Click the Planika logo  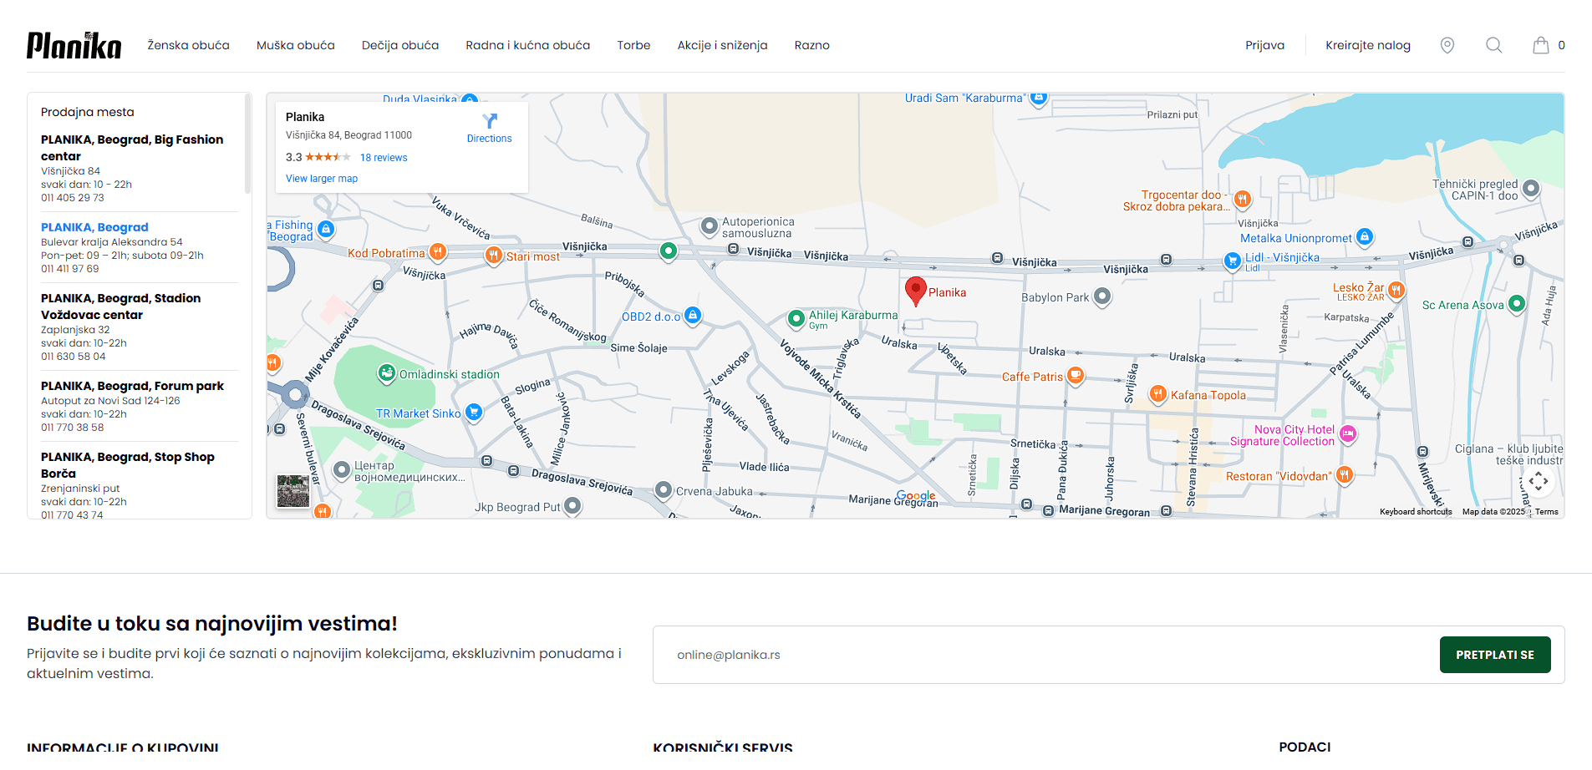point(74,45)
